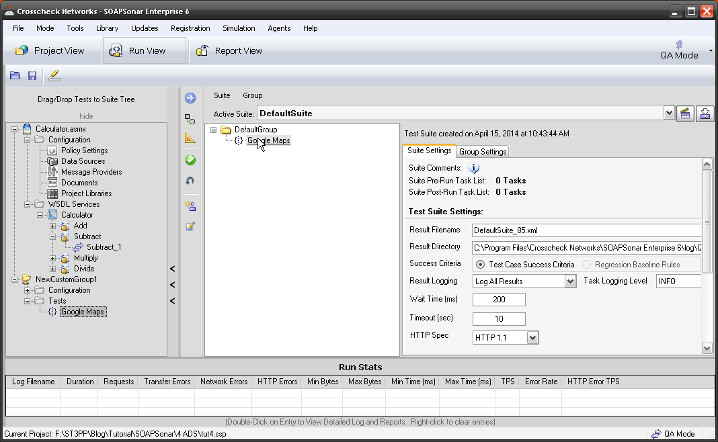Switch to the Suite Settings tab

click(x=429, y=150)
